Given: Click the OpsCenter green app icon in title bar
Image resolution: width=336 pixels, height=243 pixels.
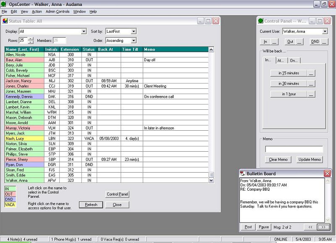Looking at the screenshot, I should [x=3, y=4].
